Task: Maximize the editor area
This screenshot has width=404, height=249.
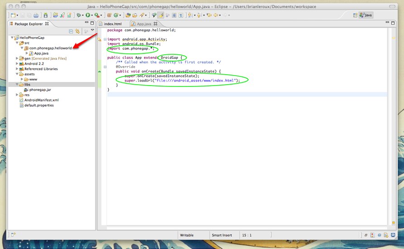Action: pyautogui.click(x=393, y=23)
